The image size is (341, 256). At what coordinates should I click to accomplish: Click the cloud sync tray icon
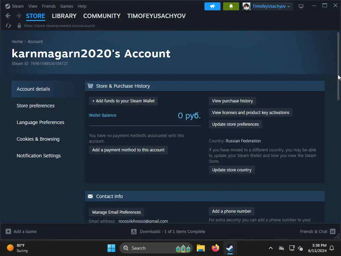pos(281,248)
